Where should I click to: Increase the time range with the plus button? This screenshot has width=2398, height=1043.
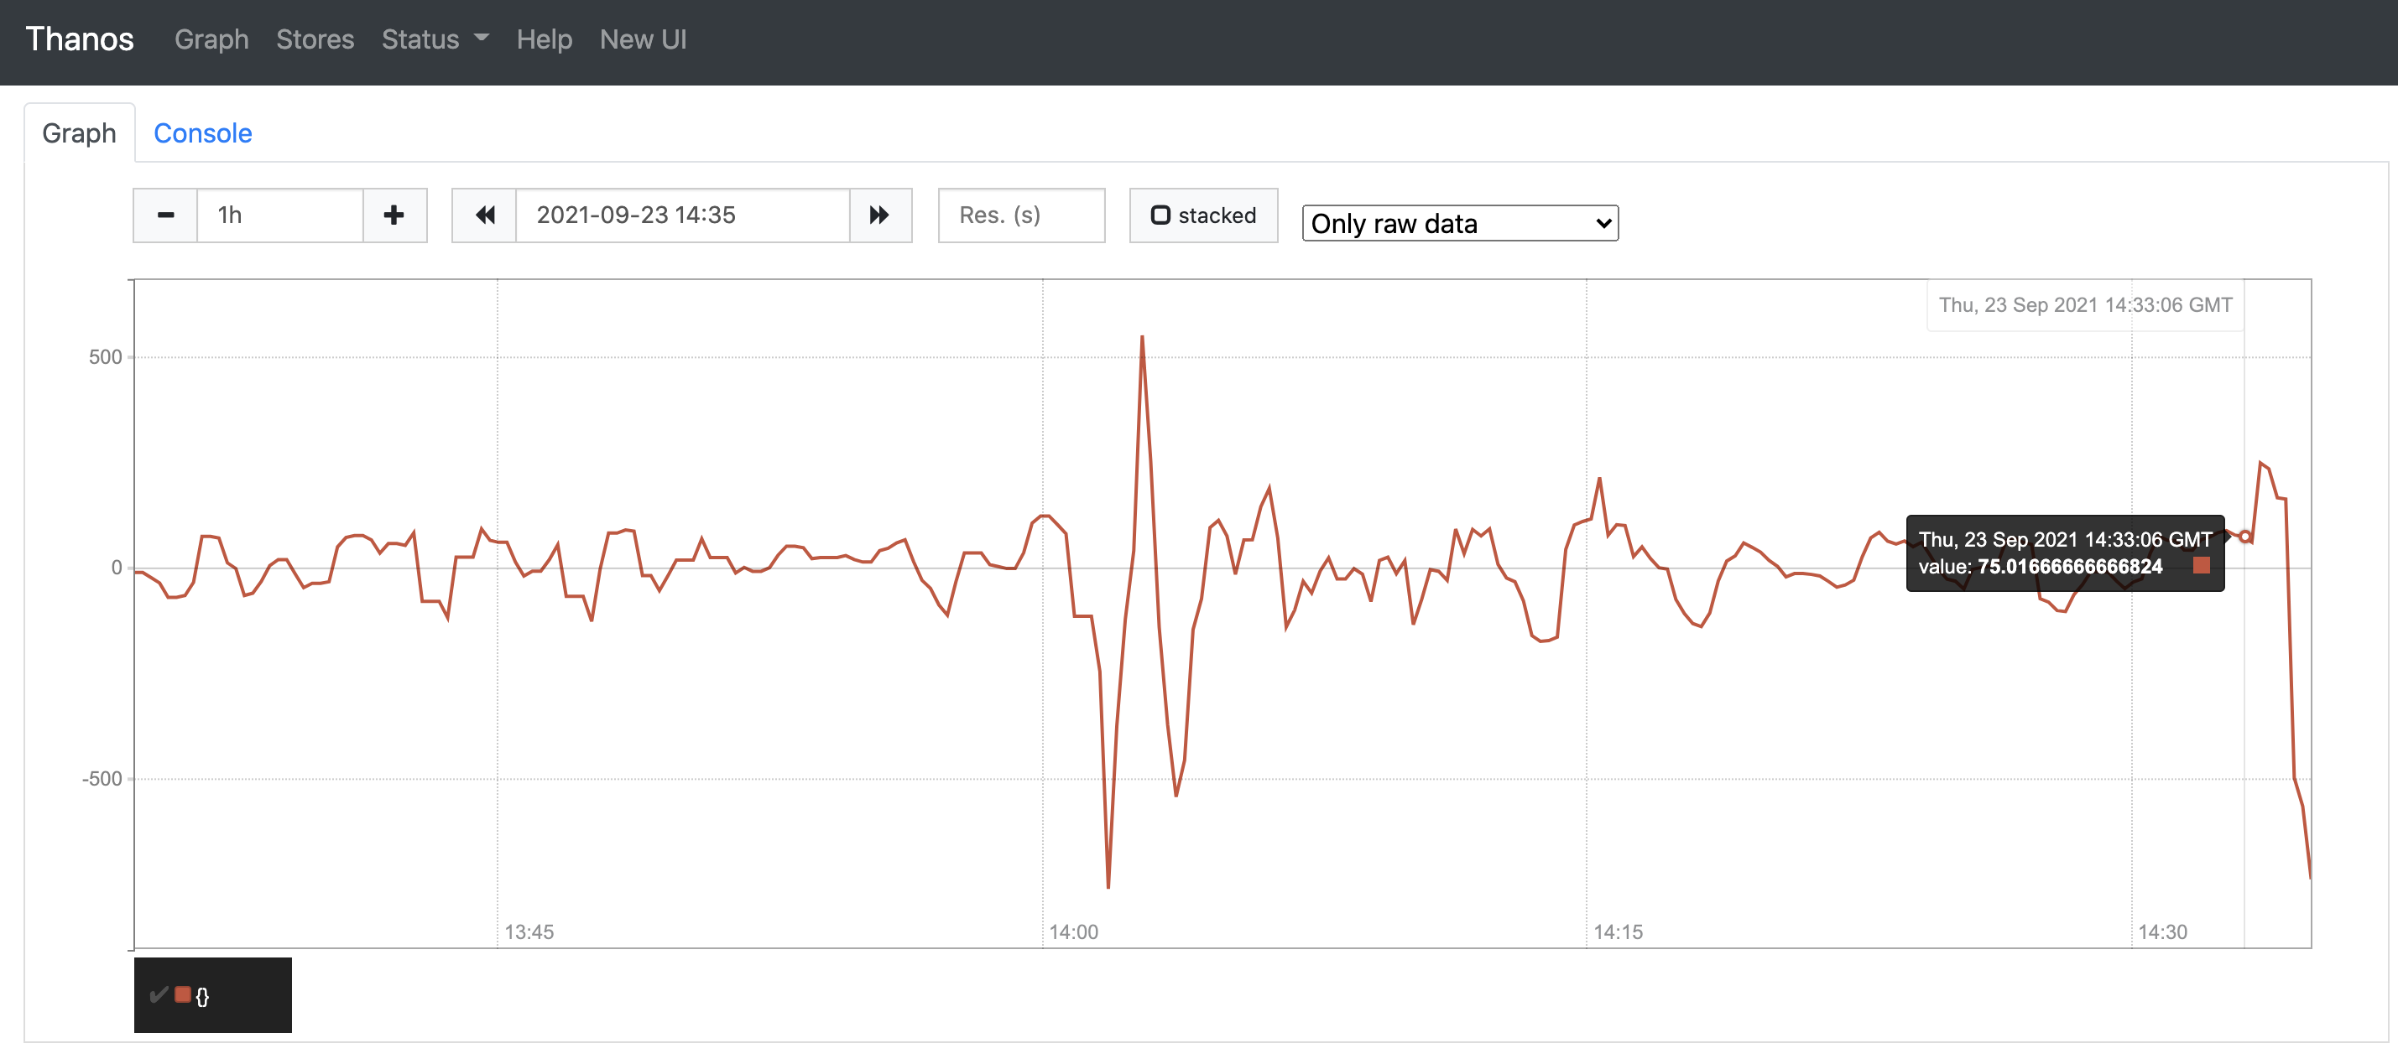pos(394,215)
